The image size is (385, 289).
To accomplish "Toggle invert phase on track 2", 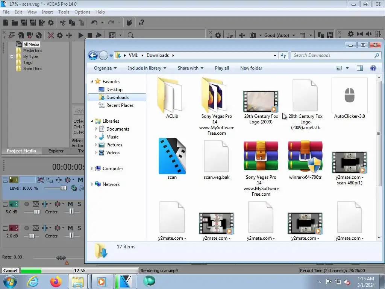I will pyautogui.click(x=36, y=204).
